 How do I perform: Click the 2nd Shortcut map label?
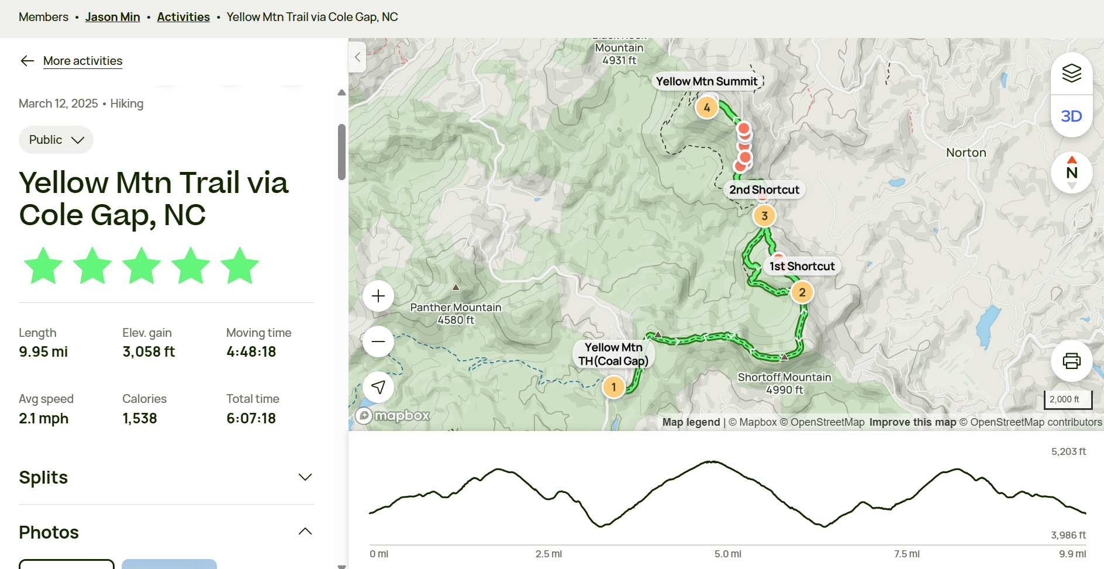click(764, 189)
